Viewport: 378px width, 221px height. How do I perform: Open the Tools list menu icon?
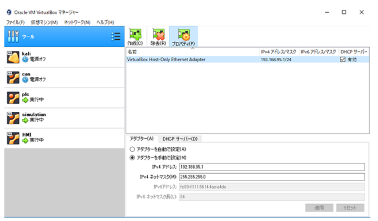point(116,37)
